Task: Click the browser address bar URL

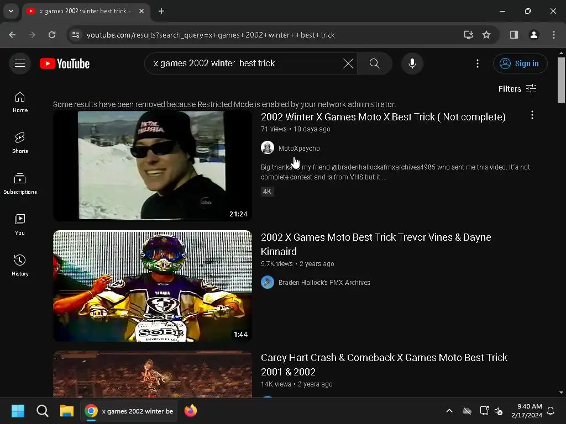Action: 211,35
